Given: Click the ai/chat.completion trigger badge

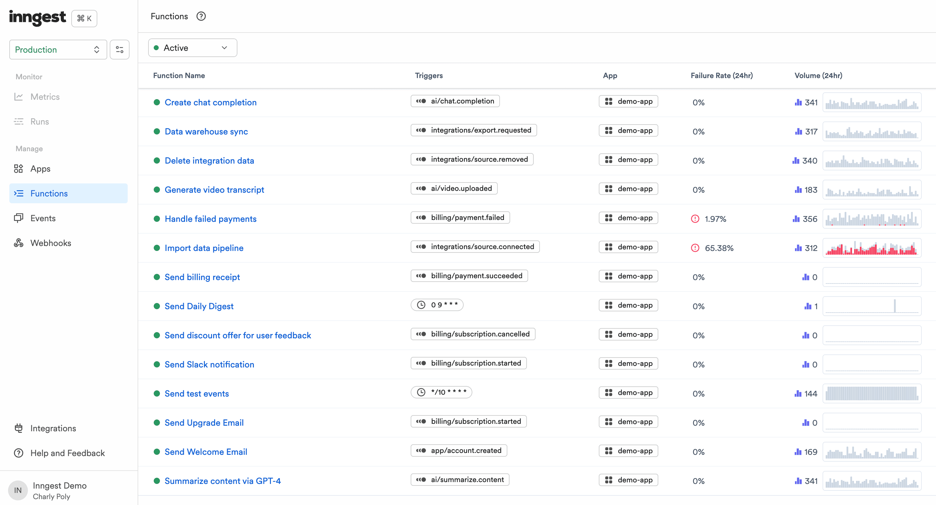Looking at the screenshot, I should click(455, 101).
